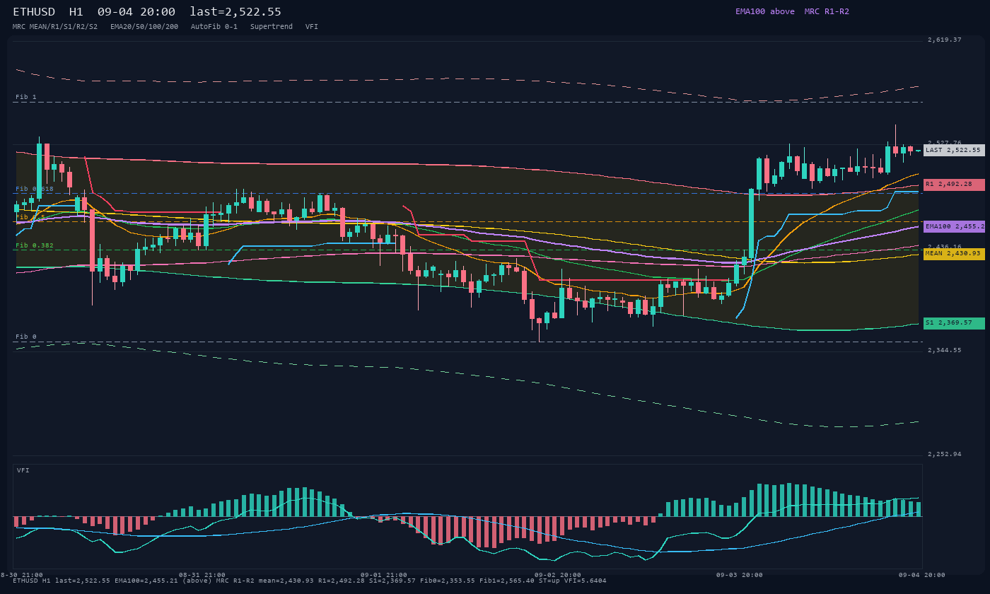
Task: Select the Supertrend indicator label
Action: pos(272,27)
